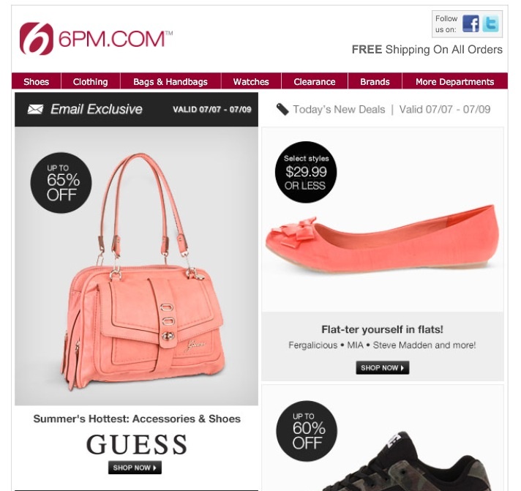Go to the Watches category
This screenshot has height=491, width=521.
tap(251, 82)
